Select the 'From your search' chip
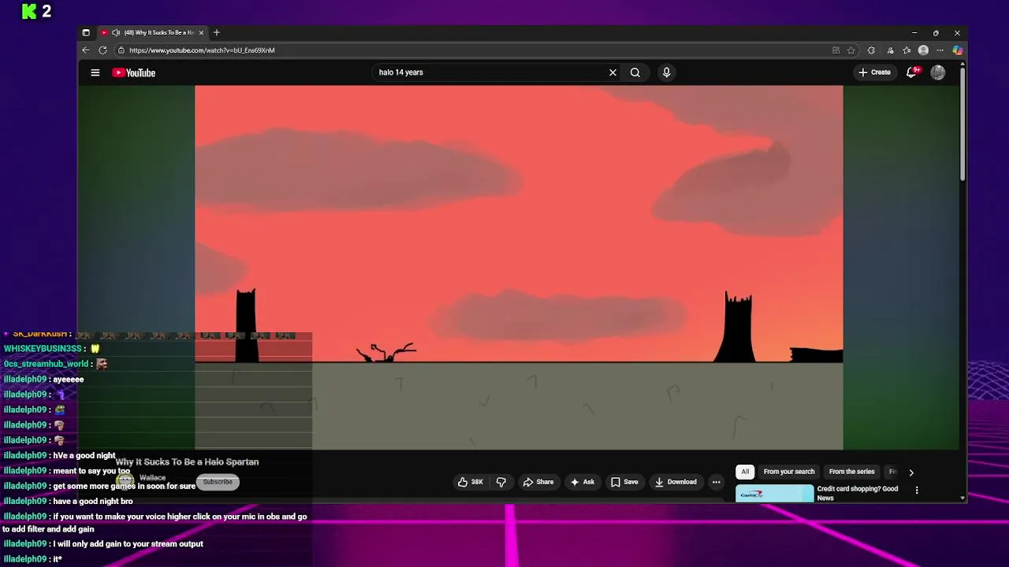The width and height of the screenshot is (1009, 567). (x=789, y=472)
